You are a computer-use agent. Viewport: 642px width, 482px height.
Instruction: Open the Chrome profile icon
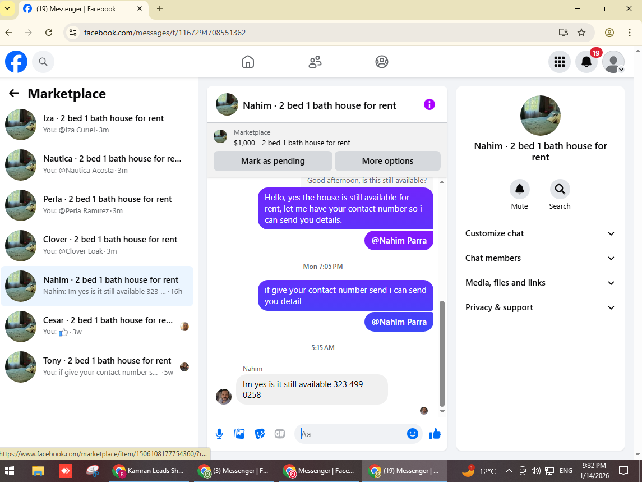coord(609,33)
